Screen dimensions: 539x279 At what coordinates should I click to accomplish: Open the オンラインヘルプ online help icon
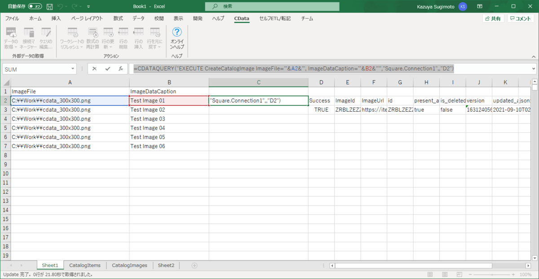(x=177, y=38)
